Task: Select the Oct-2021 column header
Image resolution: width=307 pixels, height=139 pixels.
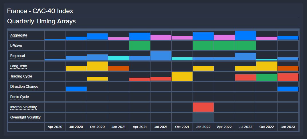Action: click(182, 127)
